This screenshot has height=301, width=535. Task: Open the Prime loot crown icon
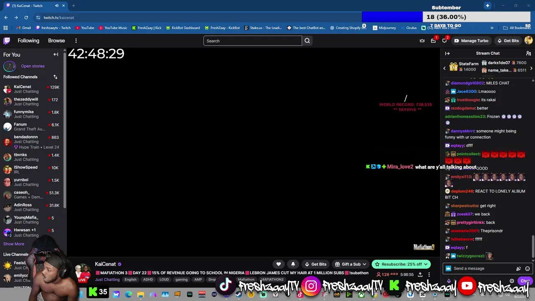(x=422, y=41)
